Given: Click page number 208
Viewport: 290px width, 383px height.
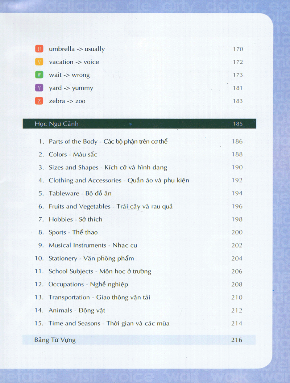Looking at the screenshot, I should point(237,284).
